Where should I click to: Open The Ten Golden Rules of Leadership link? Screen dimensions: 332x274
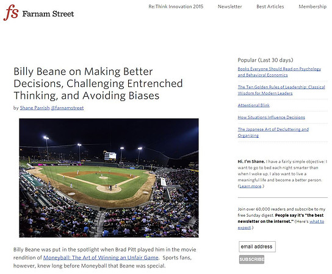tap(281, 90)
